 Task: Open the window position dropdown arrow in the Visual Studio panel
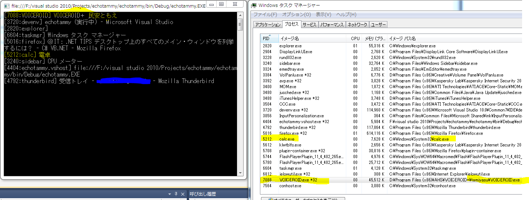point(170,194)
